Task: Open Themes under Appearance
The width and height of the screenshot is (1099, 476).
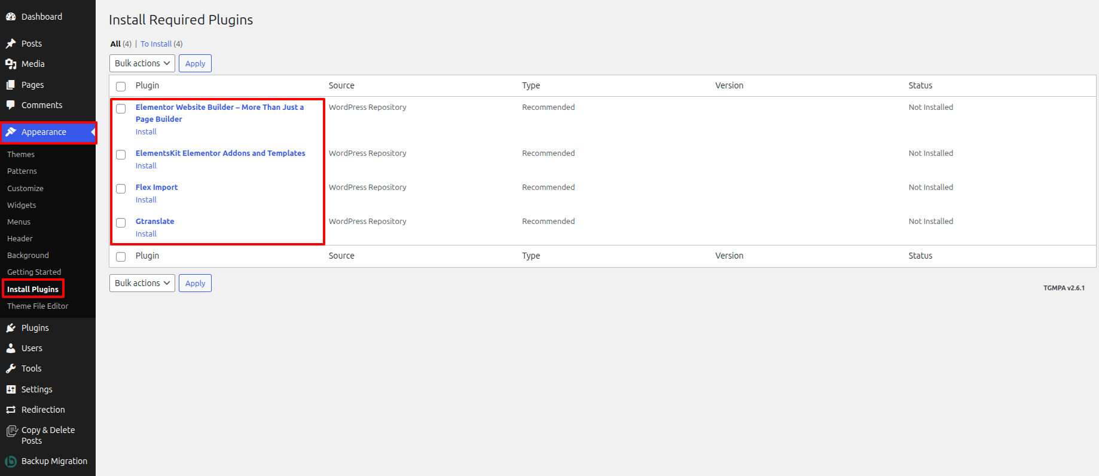Action: coord(21,154)
